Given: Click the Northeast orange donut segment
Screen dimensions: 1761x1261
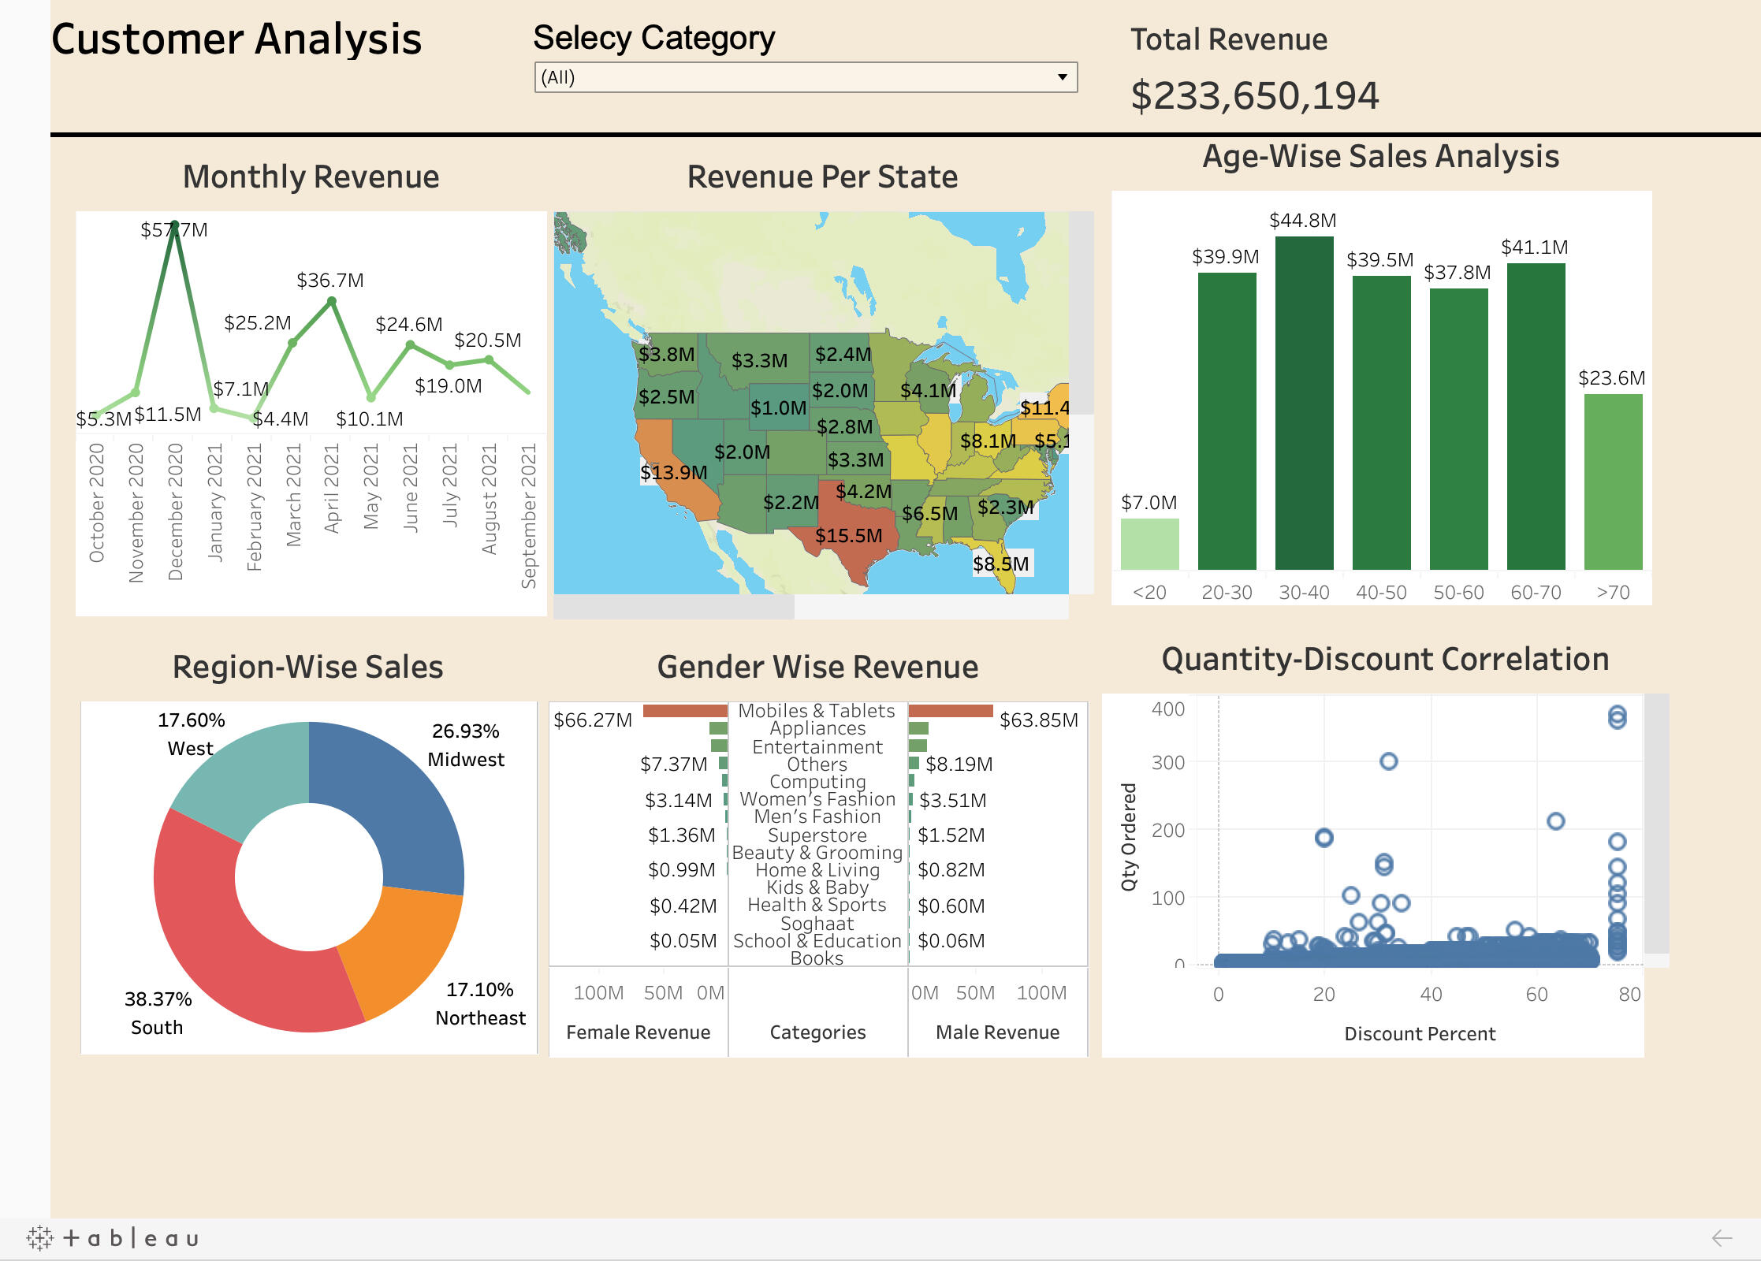Looking at the screenshot, I should pyautogui.click(x=398, y=946).
